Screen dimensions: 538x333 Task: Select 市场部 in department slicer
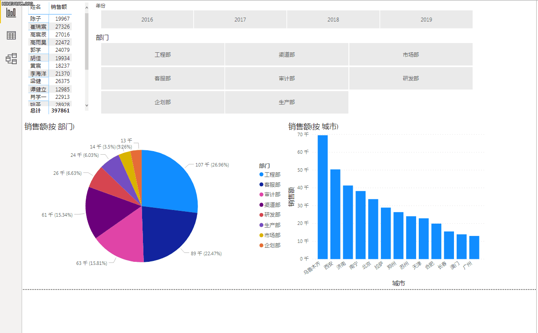pos(411,54)
